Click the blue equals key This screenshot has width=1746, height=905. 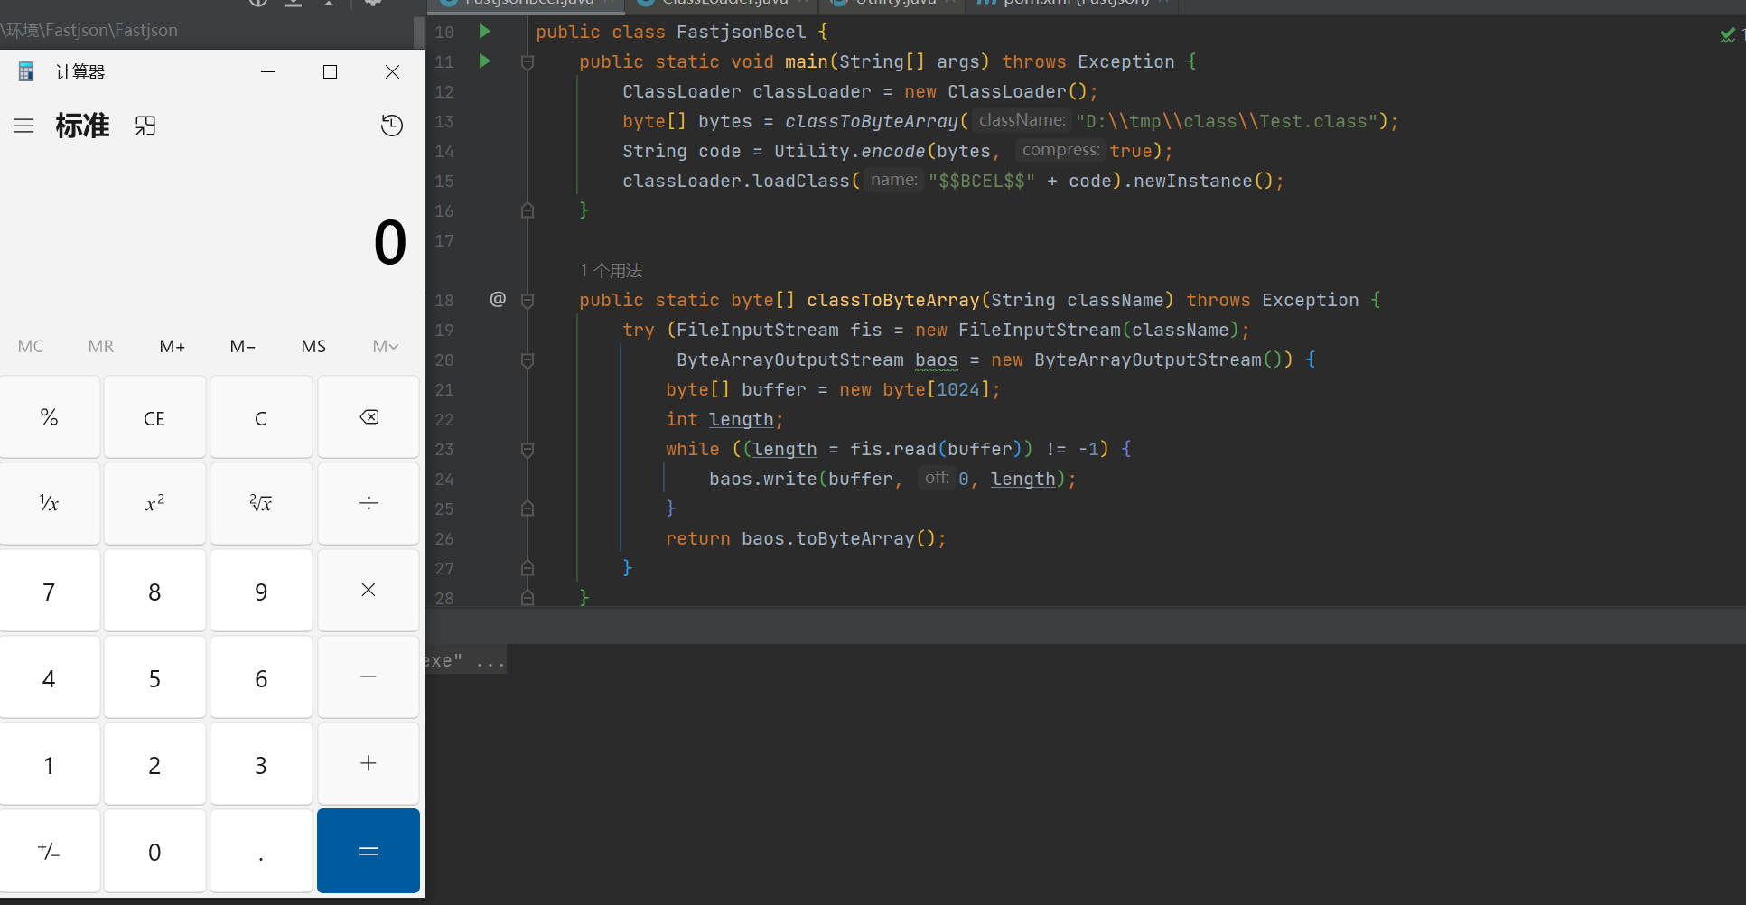tap(369, 851)
